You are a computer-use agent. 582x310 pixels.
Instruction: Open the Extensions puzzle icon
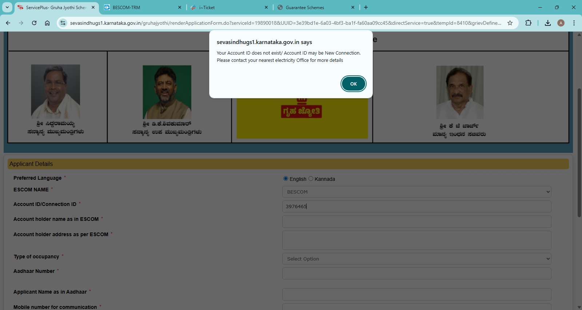click(x=529, y=23)
